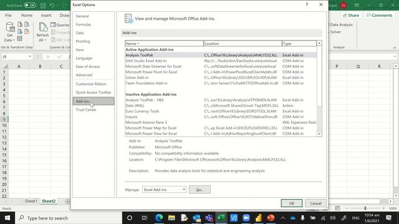399x224 pixels.
Task: Select Euro Currency Tools row
Action: tap(221, 111)
